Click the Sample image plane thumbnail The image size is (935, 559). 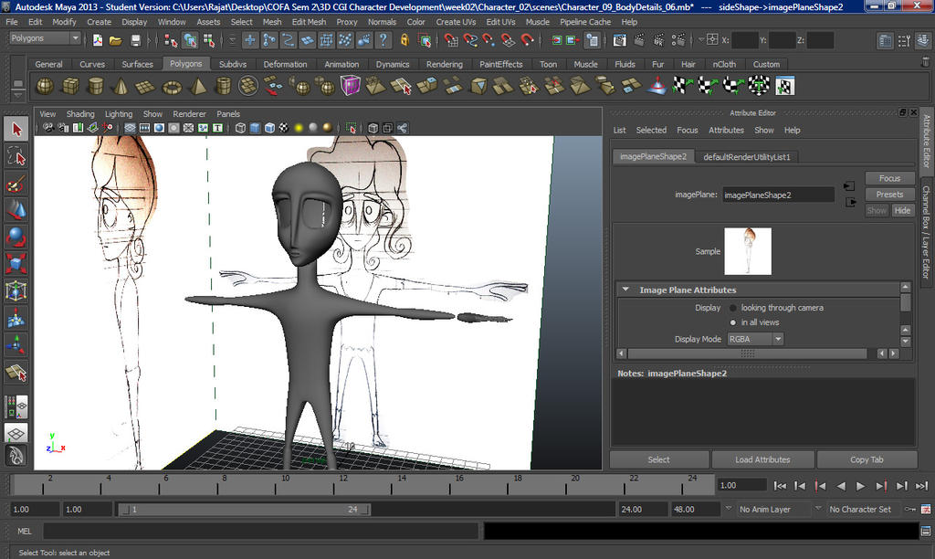coord(748,251)
